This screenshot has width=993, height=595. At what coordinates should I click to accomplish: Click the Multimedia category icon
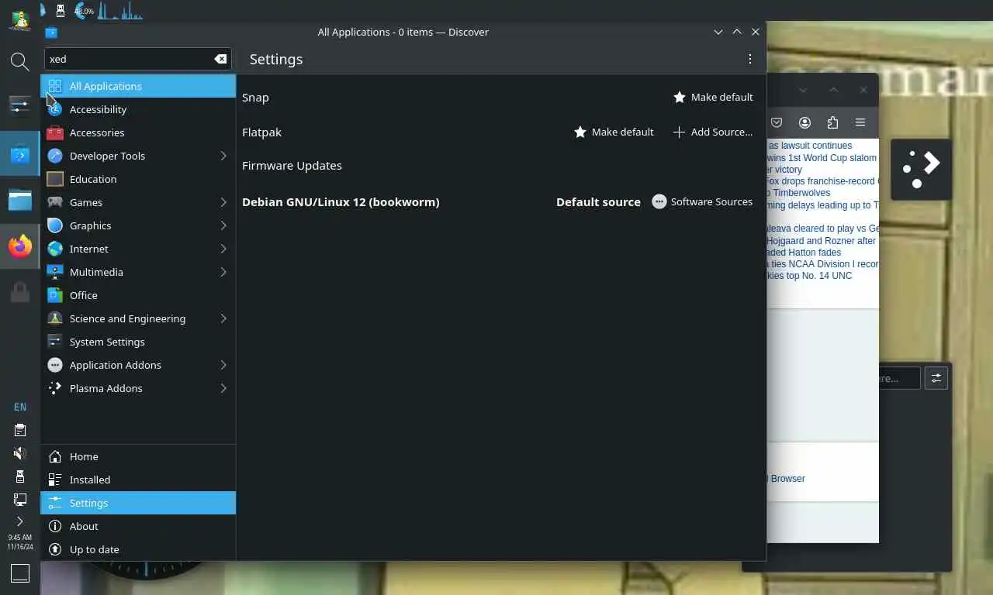tap(55, 272)
